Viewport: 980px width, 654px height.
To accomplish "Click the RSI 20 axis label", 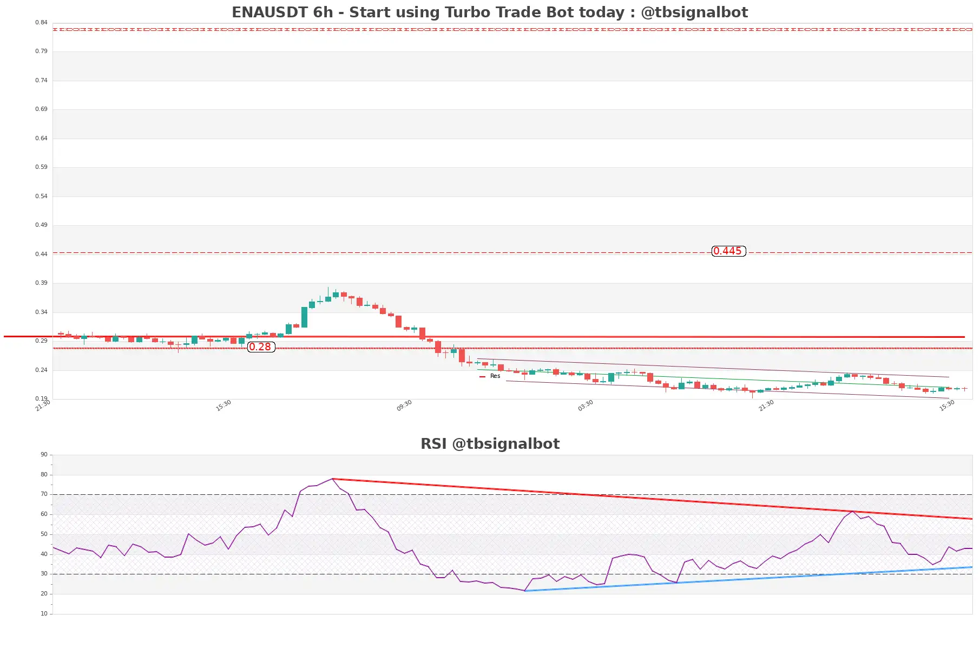I will coord(44,594).
